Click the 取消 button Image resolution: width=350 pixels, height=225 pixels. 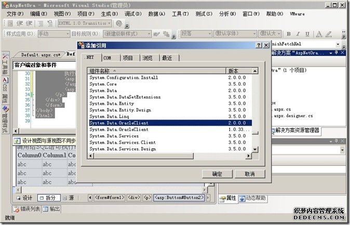pyautogui.click(x=249, y=174)
